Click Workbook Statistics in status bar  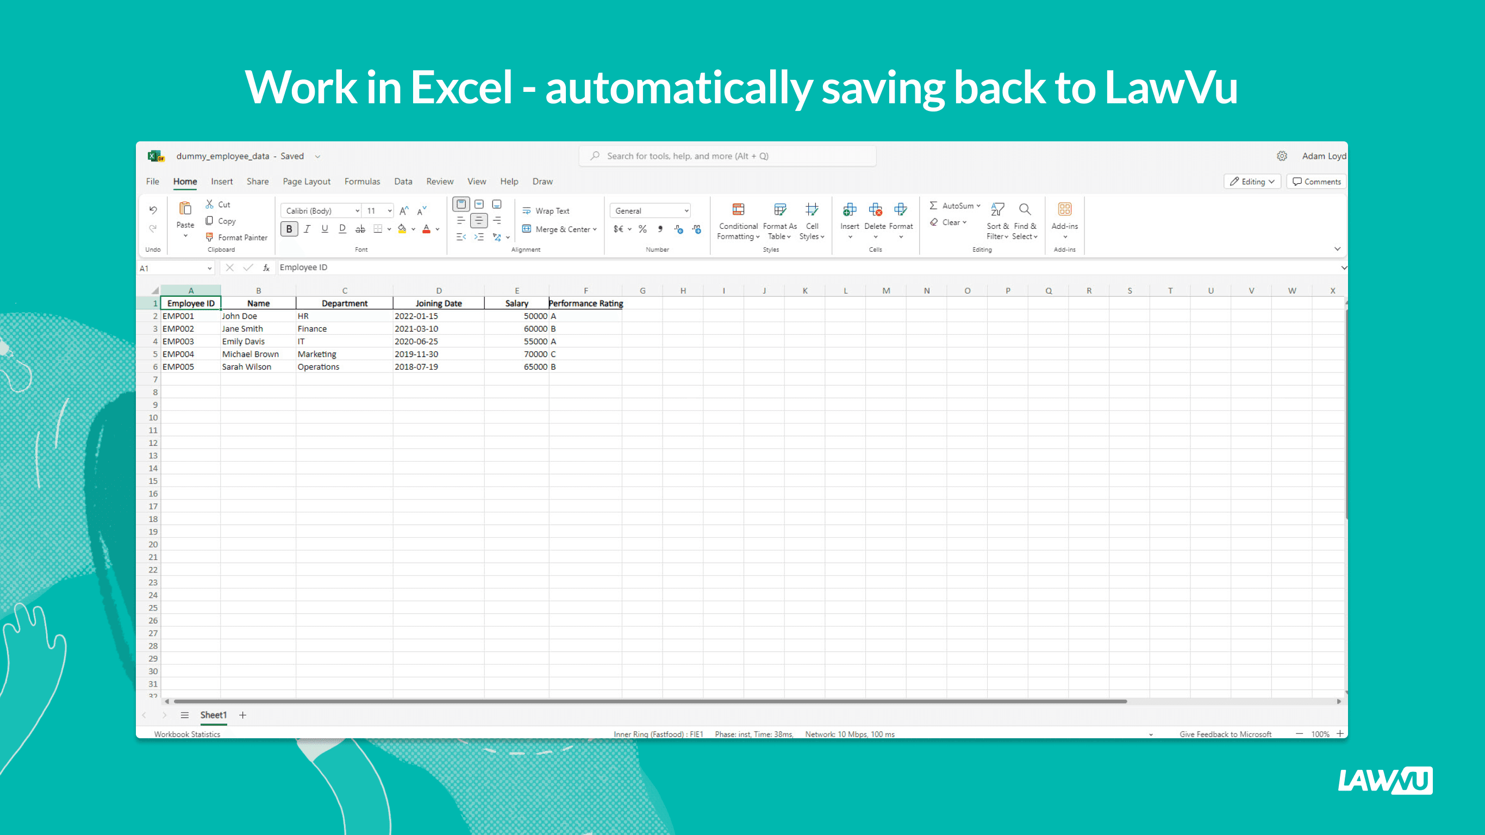pyautogui.click(x=187, y=734)
